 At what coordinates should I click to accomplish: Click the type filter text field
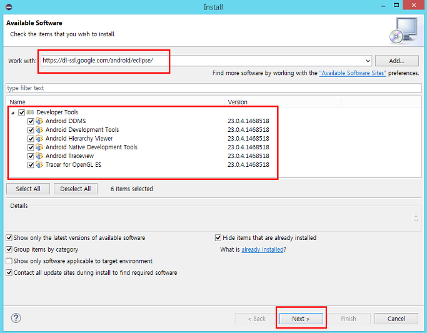pos(214,88)
